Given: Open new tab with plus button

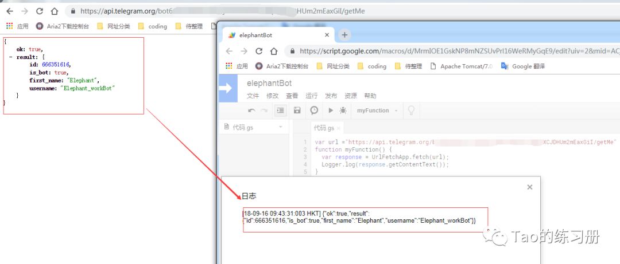Looking at the screenshot, I should click(345, 35).
